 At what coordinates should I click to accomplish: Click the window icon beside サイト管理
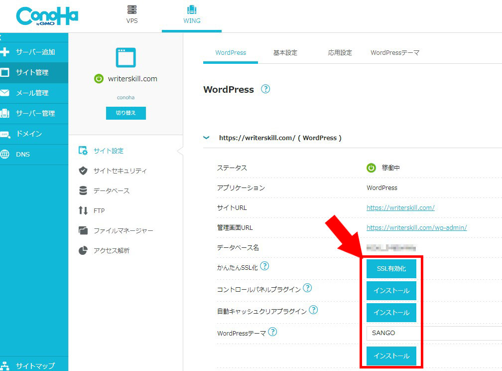click(4, 72)
